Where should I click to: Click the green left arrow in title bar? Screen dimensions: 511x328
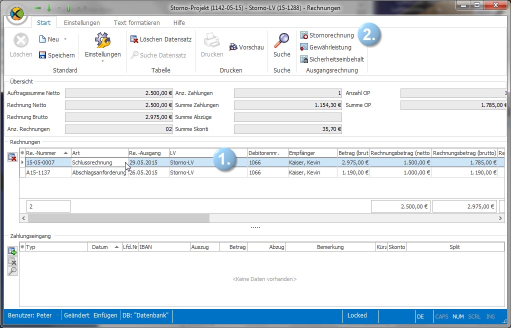coord(37,8)
